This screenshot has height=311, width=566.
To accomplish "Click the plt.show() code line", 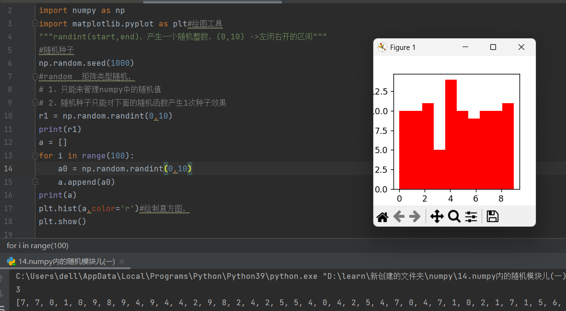I will click(62, 222).
